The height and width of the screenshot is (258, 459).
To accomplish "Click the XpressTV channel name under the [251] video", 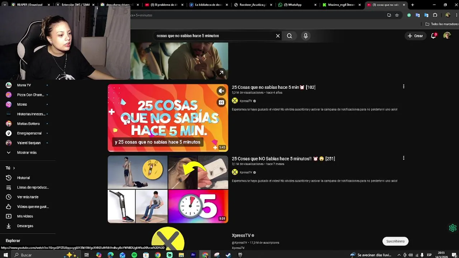I will pos(246,172).
